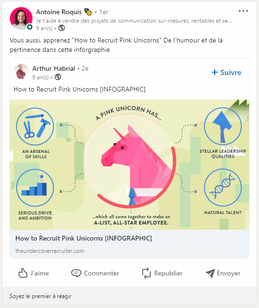Image resolution: width=259 pixels, height=308 pixels.
Task: Like the post with thumbs-up icon
Action: (x=23, y=273)
